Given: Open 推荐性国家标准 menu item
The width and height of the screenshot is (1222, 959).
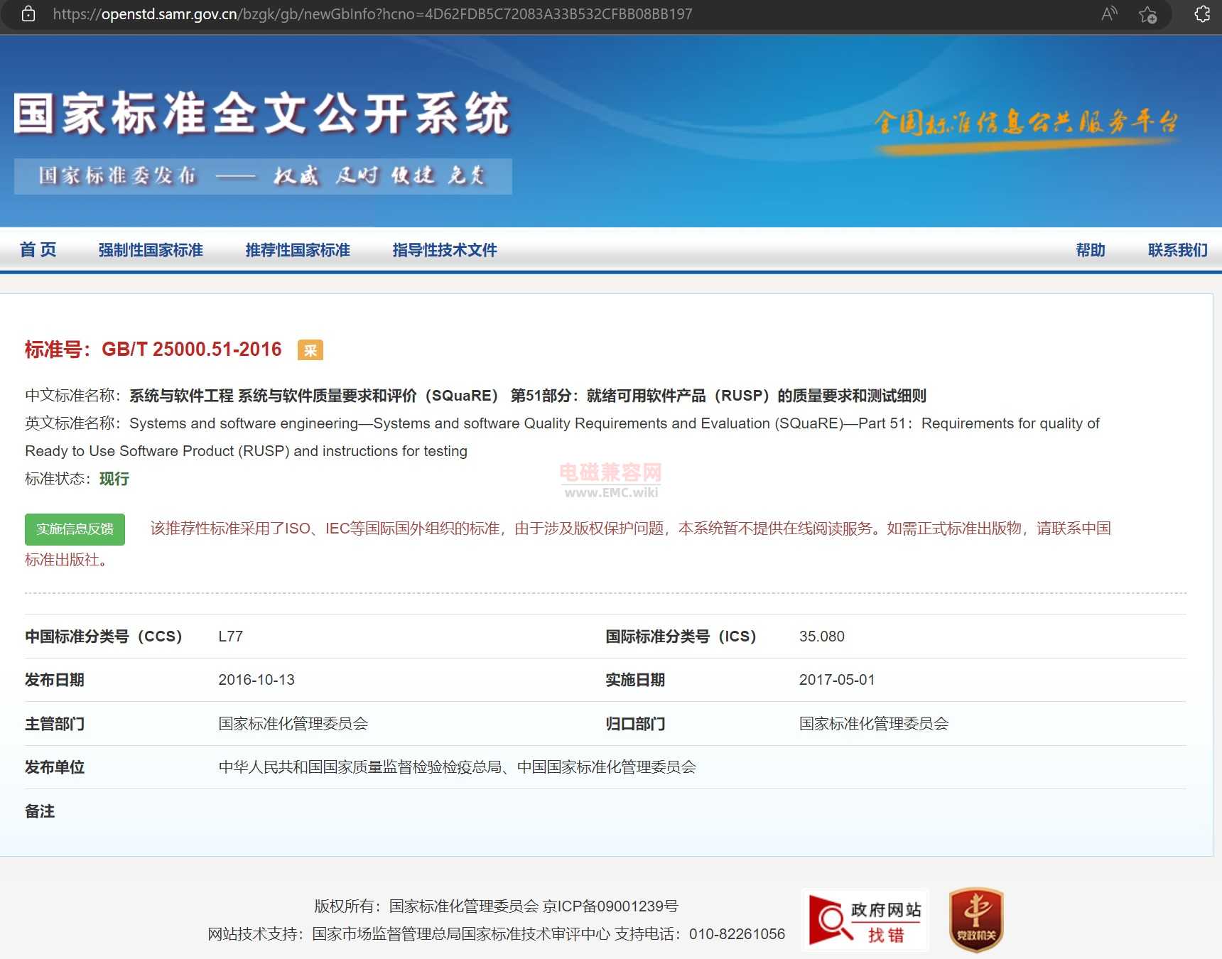Looking at the screenshot, I should (298, 250).
